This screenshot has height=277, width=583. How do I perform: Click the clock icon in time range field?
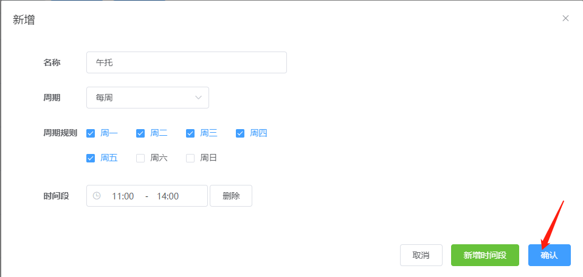coord(97,196)
